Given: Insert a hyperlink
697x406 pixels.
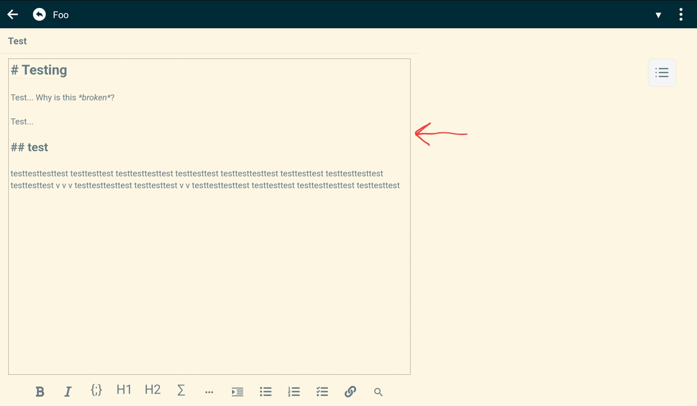Looking at the screenshot, I should (350, 391).
